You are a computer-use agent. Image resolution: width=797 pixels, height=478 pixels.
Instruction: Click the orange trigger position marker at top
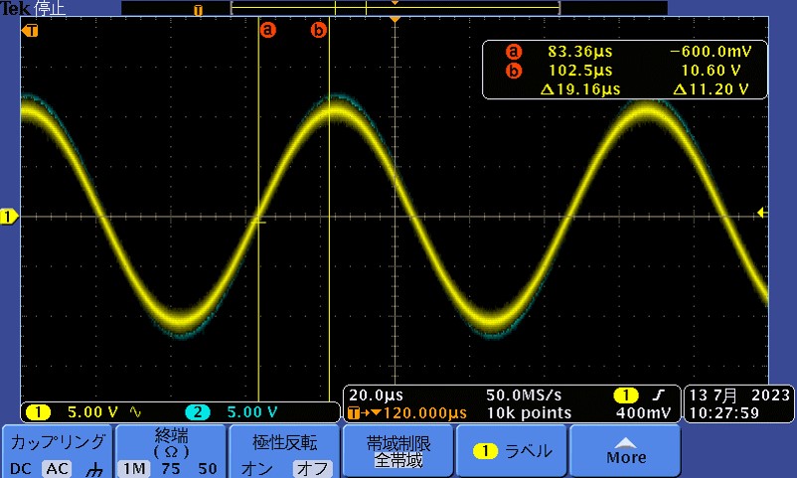[396, 20]
